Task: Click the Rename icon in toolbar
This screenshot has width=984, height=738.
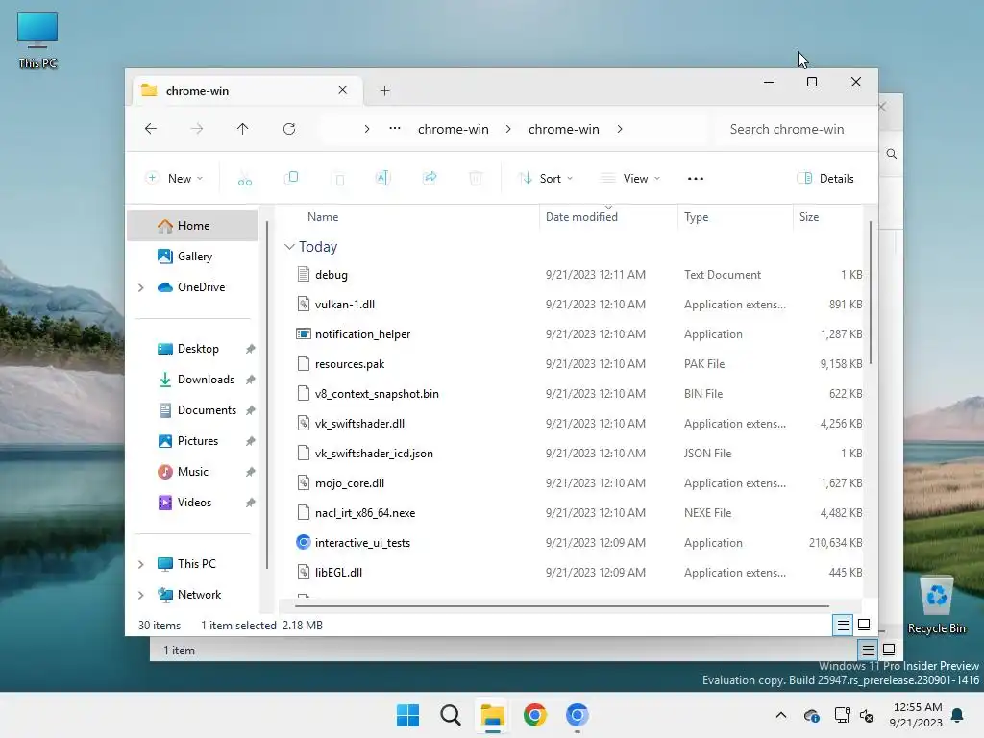Action: 382,178
